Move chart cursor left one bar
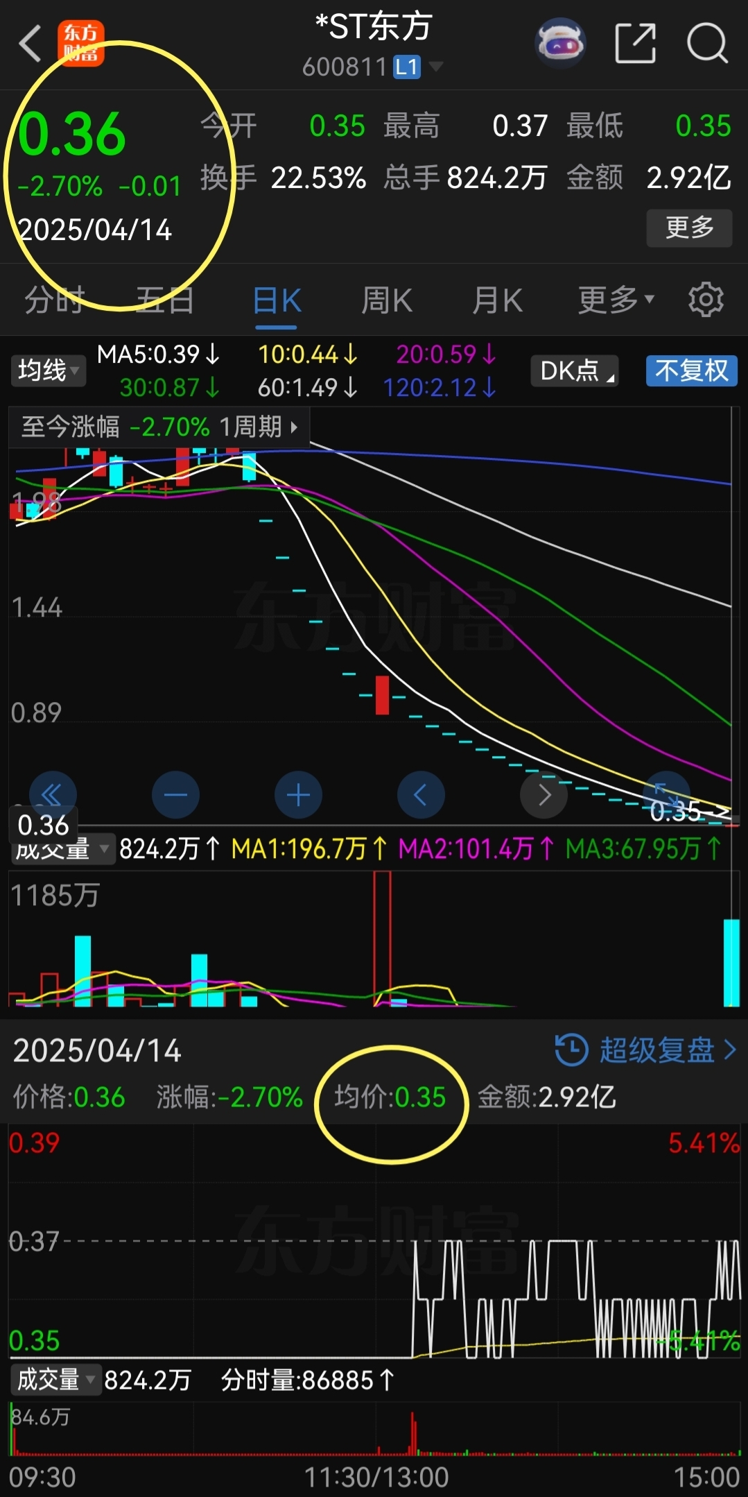 421,794
